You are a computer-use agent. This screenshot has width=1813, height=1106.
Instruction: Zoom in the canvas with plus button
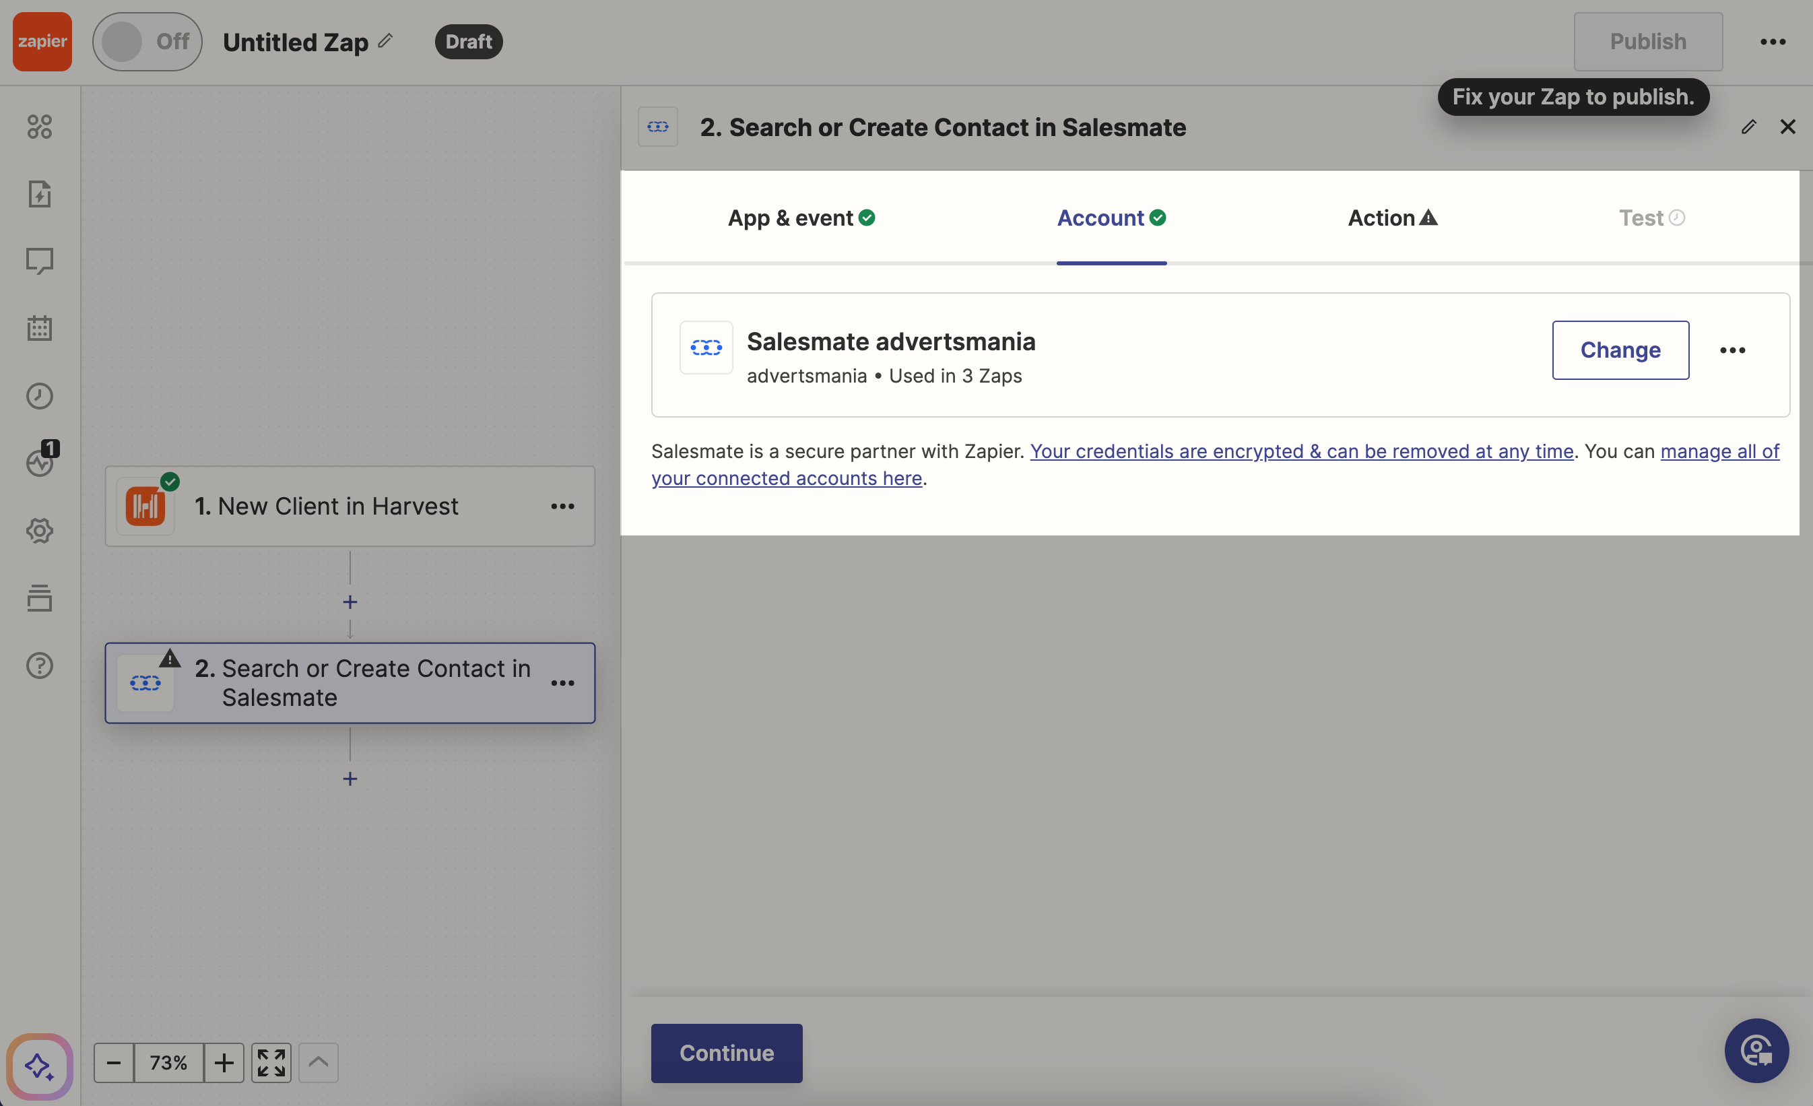click(x=224, y=1063)
